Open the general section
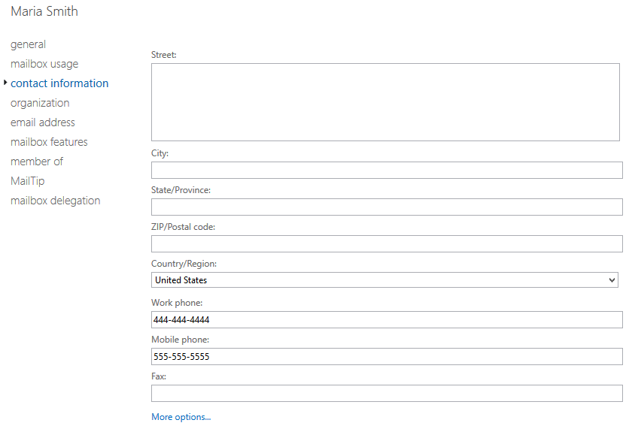The width and height of the screenshot is (629, 426). point(28,44)
